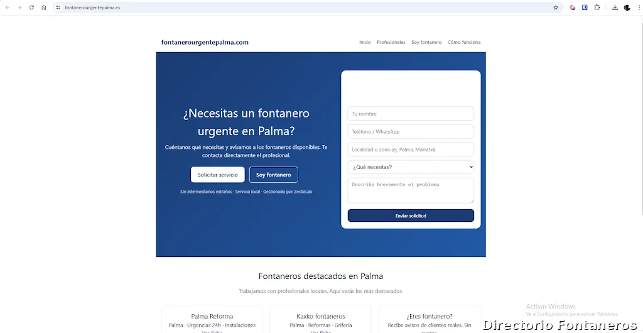
Task: Select the ¿Eres fontanero? card
Action: pos(430,319)
